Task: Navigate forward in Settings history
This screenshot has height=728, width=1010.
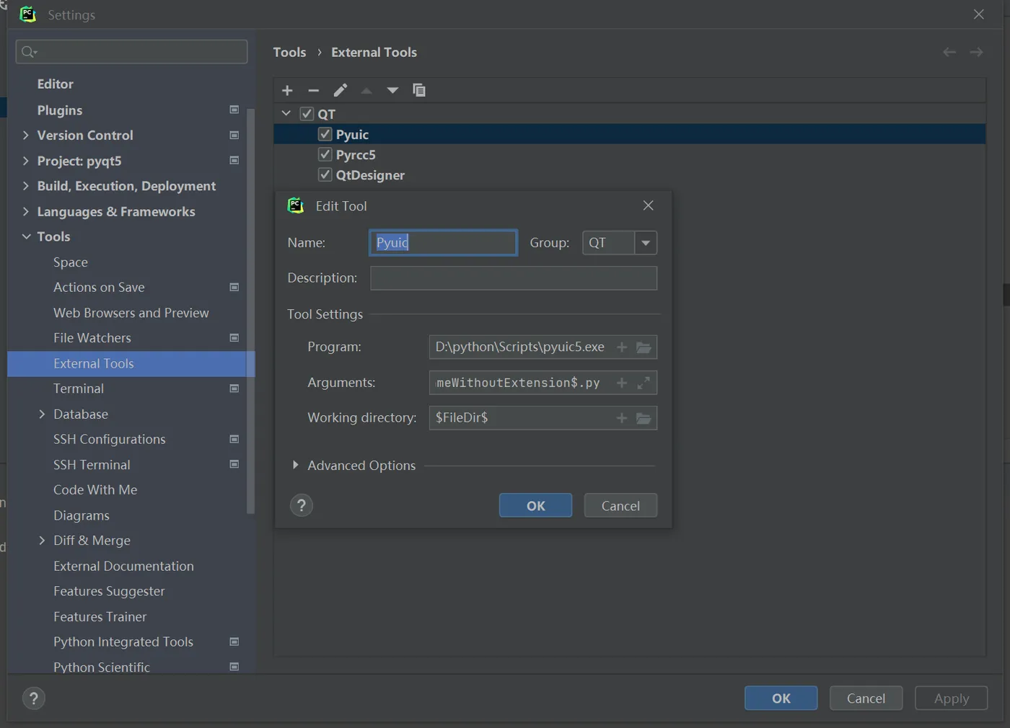Action: pyautogui.click(x=976, y=52)
